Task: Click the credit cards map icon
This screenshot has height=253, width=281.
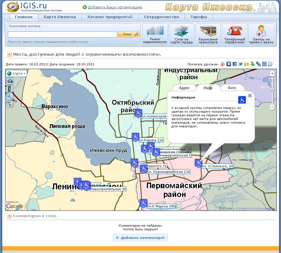Action: point(10,104)
